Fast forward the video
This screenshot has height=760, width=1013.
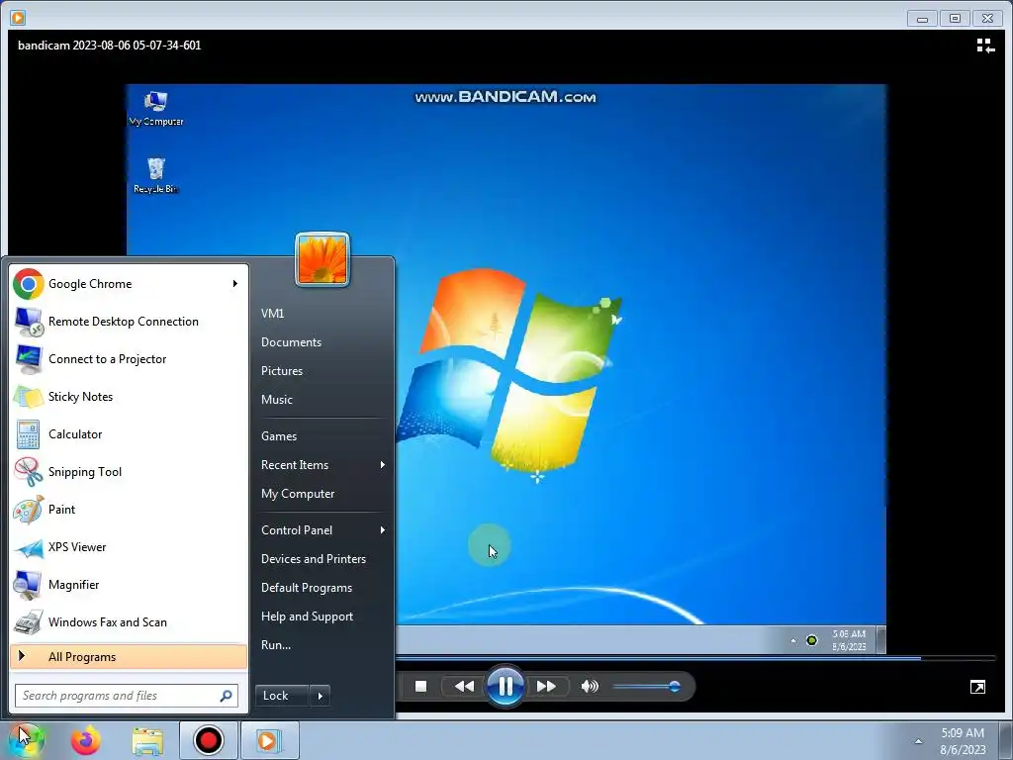coord(546,687)
